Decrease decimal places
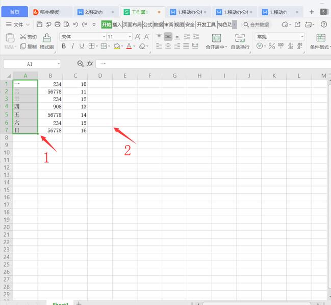This screenshot has height=305, width=331. pyautogui.click(x=299, y=46)
